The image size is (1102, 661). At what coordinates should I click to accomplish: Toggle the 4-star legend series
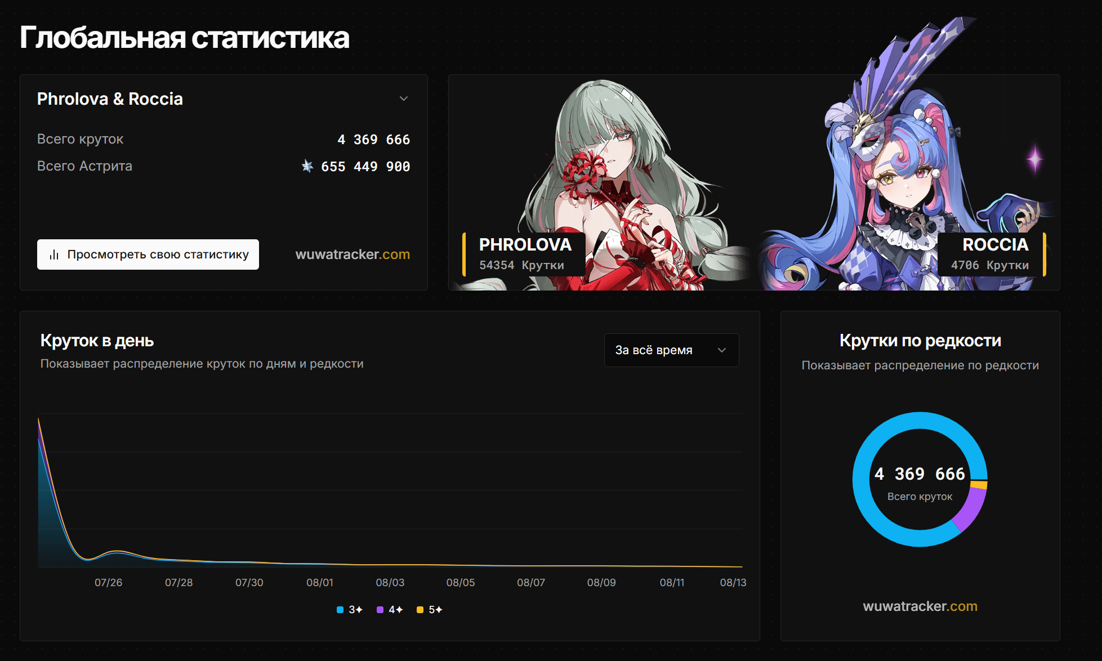click(390, 610)
